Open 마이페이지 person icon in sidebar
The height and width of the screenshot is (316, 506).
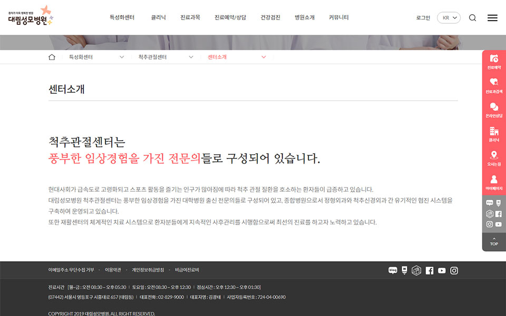(494, 182)
